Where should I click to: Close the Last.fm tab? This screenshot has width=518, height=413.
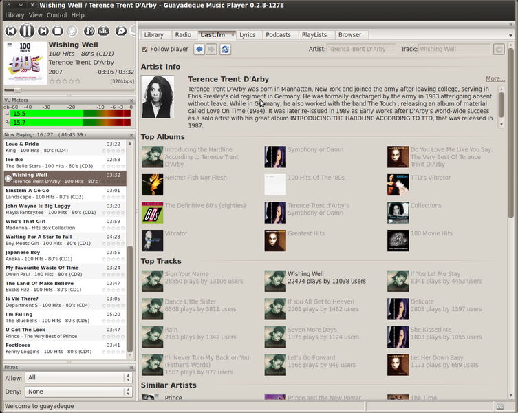pyautogui.click(x=233, y=34)
